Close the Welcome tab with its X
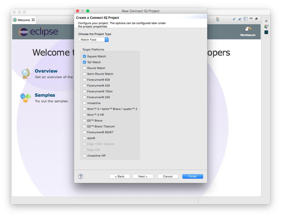This screenshot has width=281, height=217. (33, 20)
